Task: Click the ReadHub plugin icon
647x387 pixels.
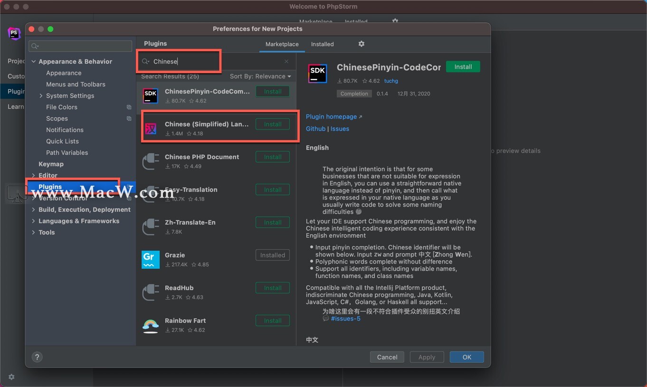Action: pyautogui.click(x=151, y=293)
